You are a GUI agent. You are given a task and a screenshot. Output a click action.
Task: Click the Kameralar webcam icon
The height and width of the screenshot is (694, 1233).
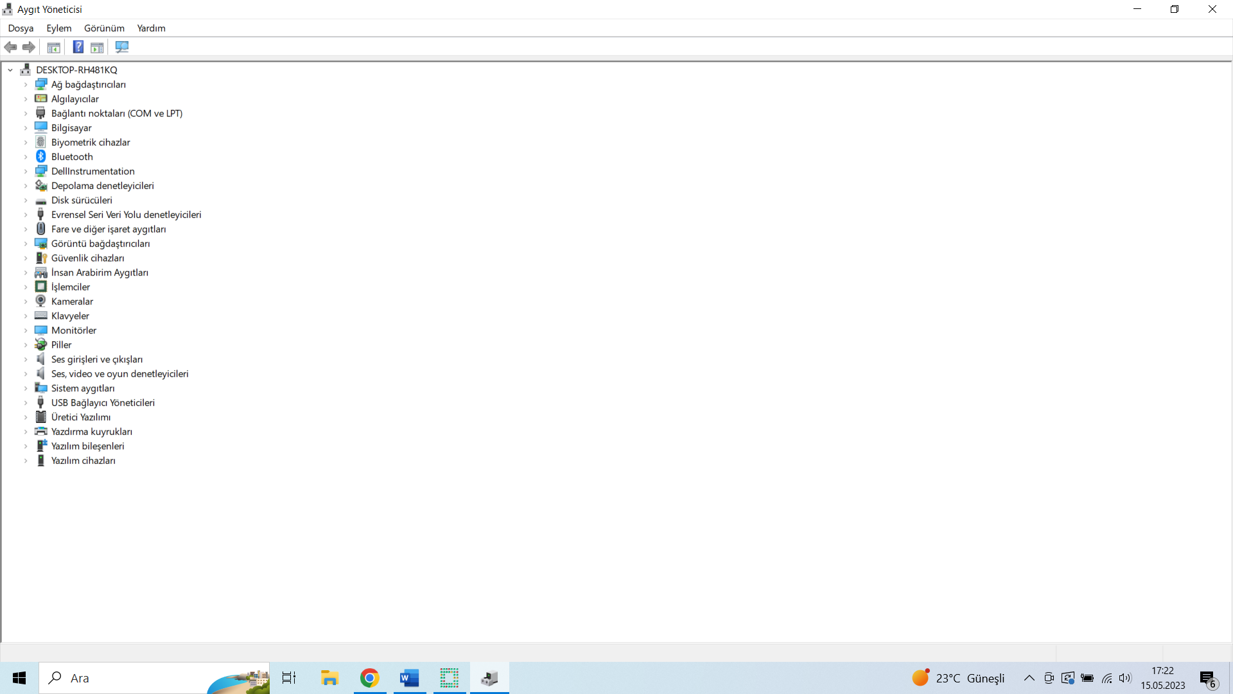point(41,301)
